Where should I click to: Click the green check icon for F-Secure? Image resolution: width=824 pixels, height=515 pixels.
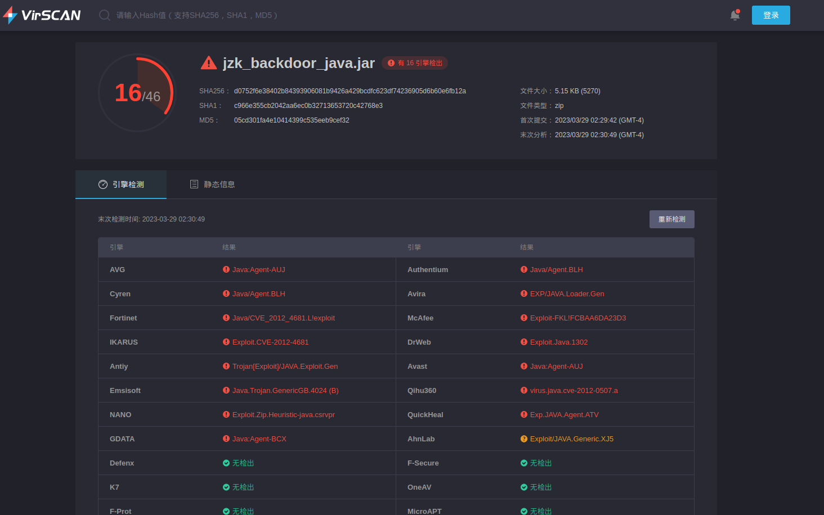point(524,463)
